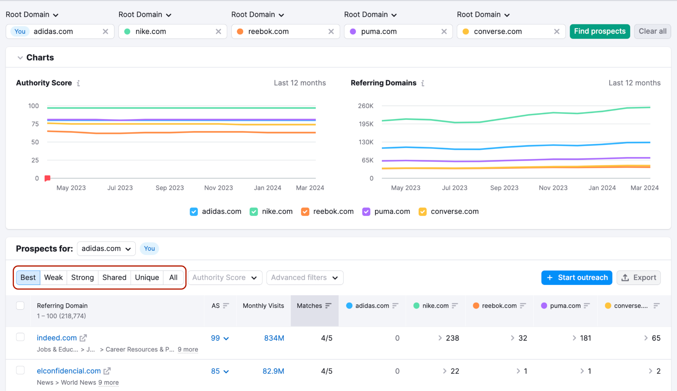Open indeed.com domain link
The image size is (677, 391).
tap(57, 338)
